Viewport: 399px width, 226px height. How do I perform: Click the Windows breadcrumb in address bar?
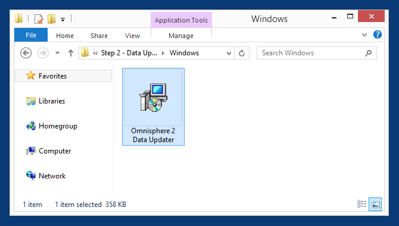point(184,53)
